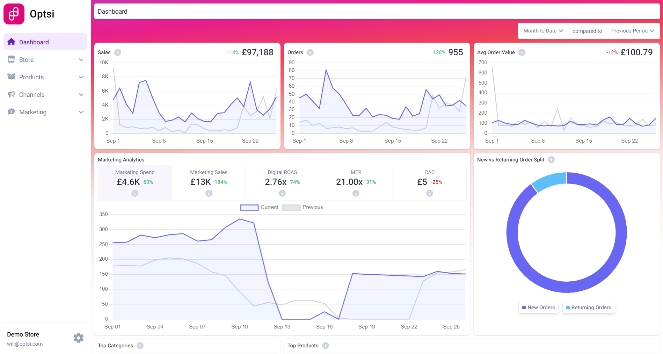The height and width of the screenshot is (354, 663).
Task: Click the Demo Store account name
Action: (x=23, y=334)
